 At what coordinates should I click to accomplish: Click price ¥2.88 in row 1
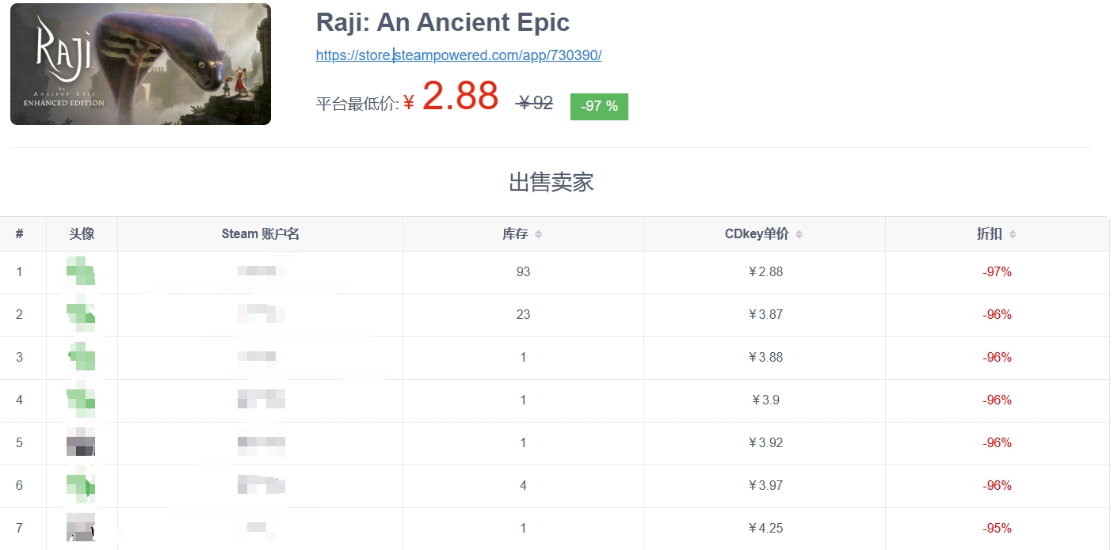(x=765, y=271)
